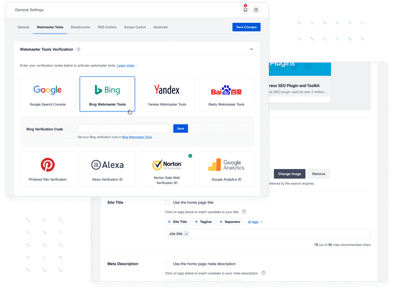
Task: Click help icon next to title tags hint
Action: coord(244,212)
